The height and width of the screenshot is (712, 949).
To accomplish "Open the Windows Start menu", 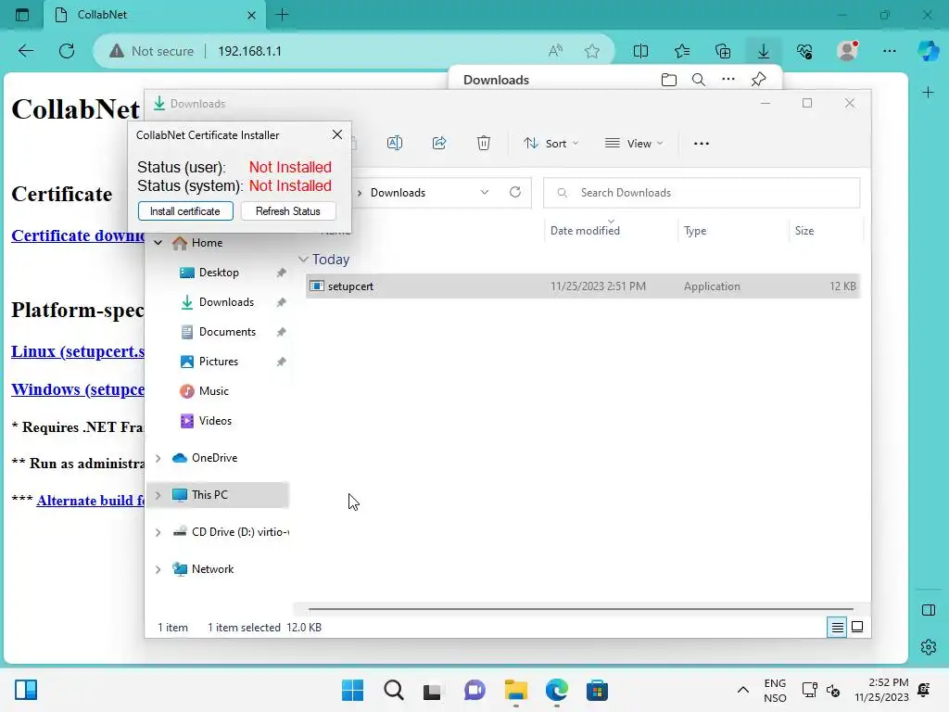I will point(352,690).
